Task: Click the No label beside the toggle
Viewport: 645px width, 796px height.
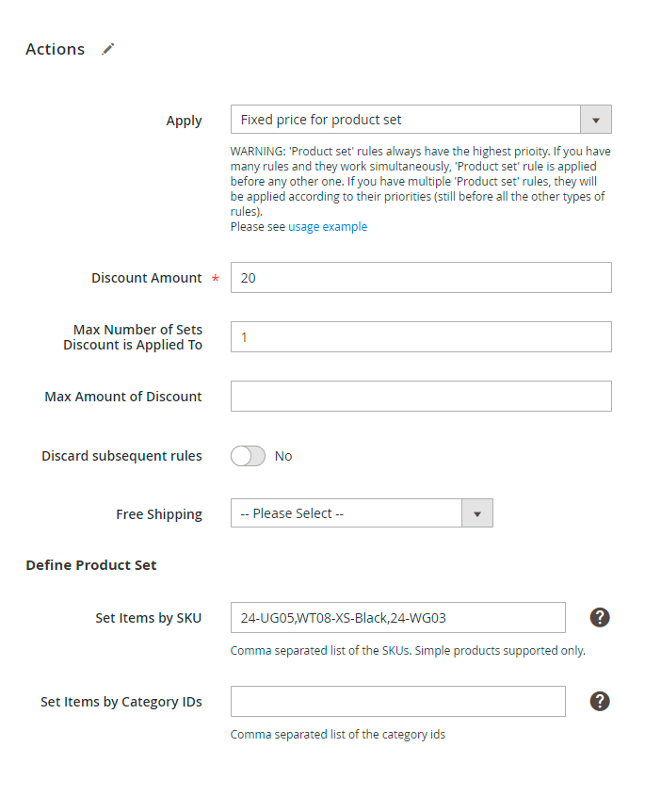Action: [x=283, y=456]
